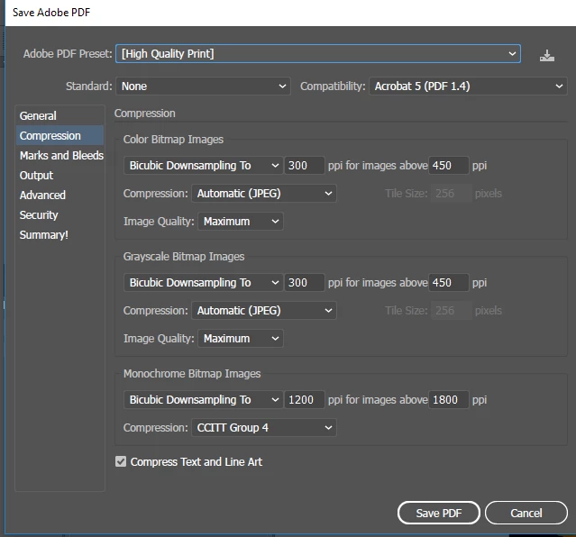The image size is (576, 537).
Task: Open Grayscale Bitmap Compression dropdown
Action: point(264,310)
